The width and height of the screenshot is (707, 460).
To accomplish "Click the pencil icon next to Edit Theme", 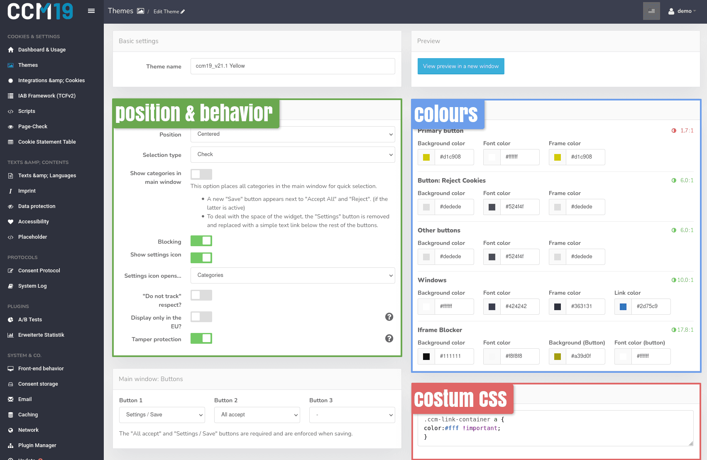I will (181, 11).
